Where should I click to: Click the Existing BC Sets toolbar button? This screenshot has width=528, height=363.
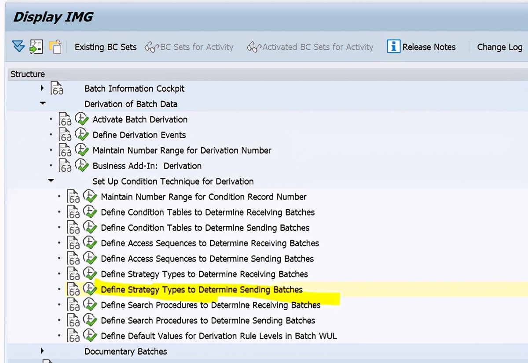pyautogui.click(x=106, y=47)
